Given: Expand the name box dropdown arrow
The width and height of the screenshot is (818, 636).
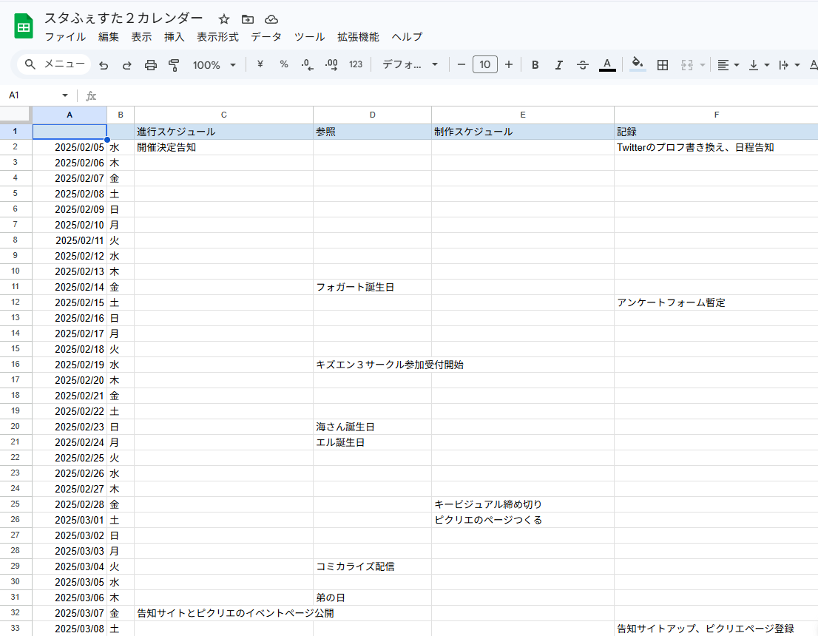Looking at the screenshot, I should [64, 95].
